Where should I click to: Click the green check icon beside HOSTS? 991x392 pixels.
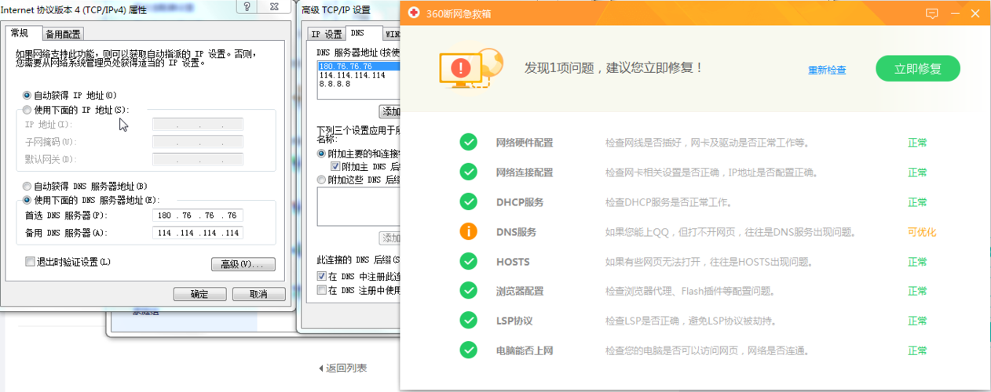coord(468,261)
